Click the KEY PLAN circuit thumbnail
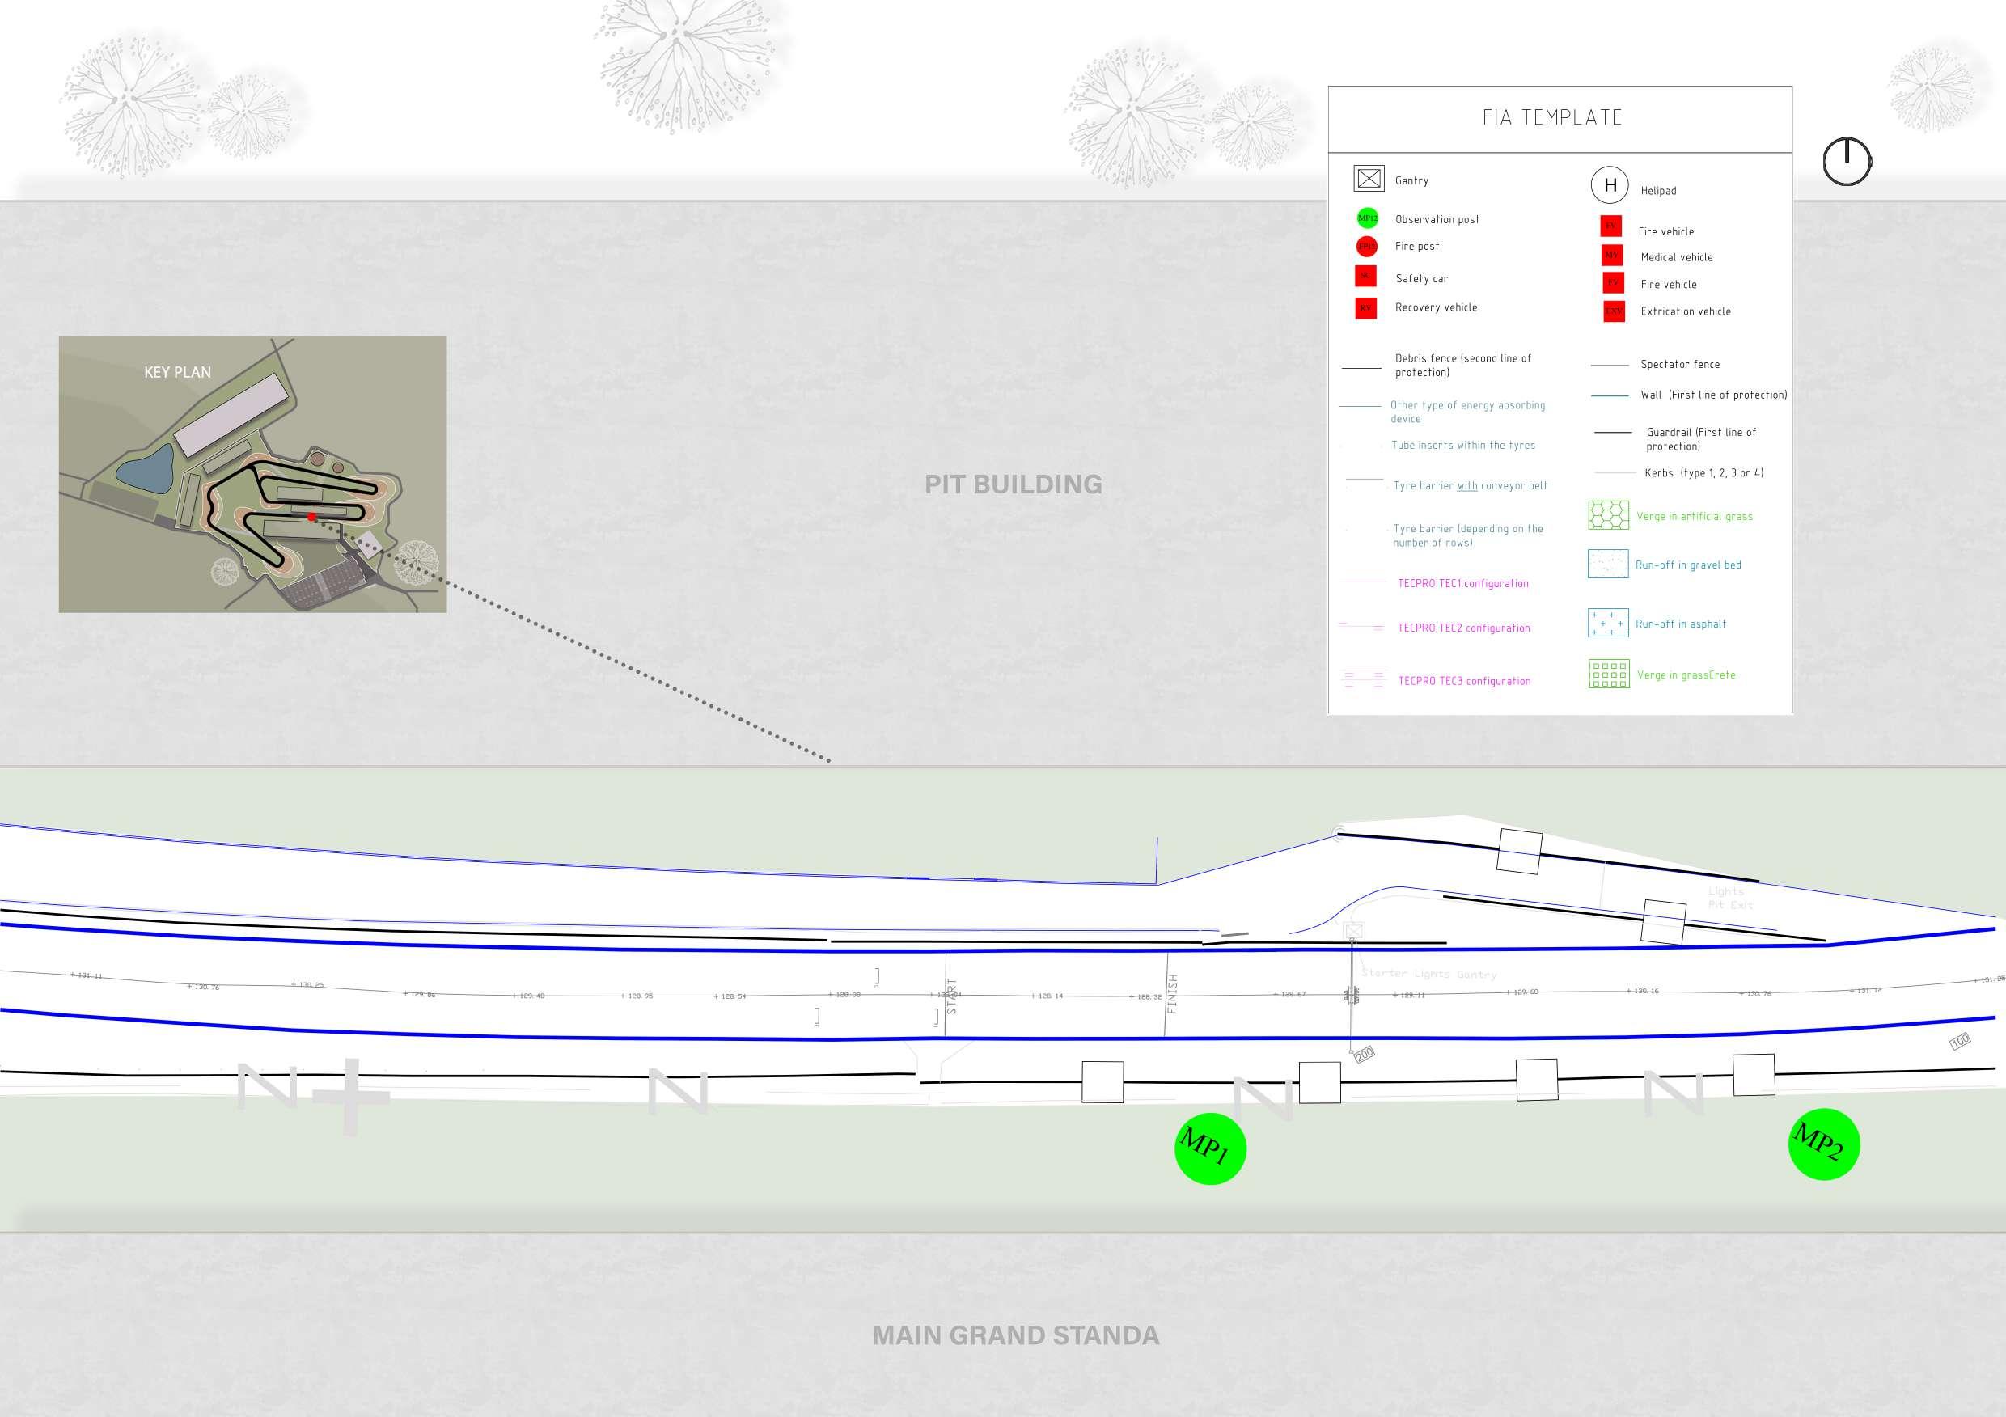This screenshot has height=1417, width=2006. [x=252, y=475]
